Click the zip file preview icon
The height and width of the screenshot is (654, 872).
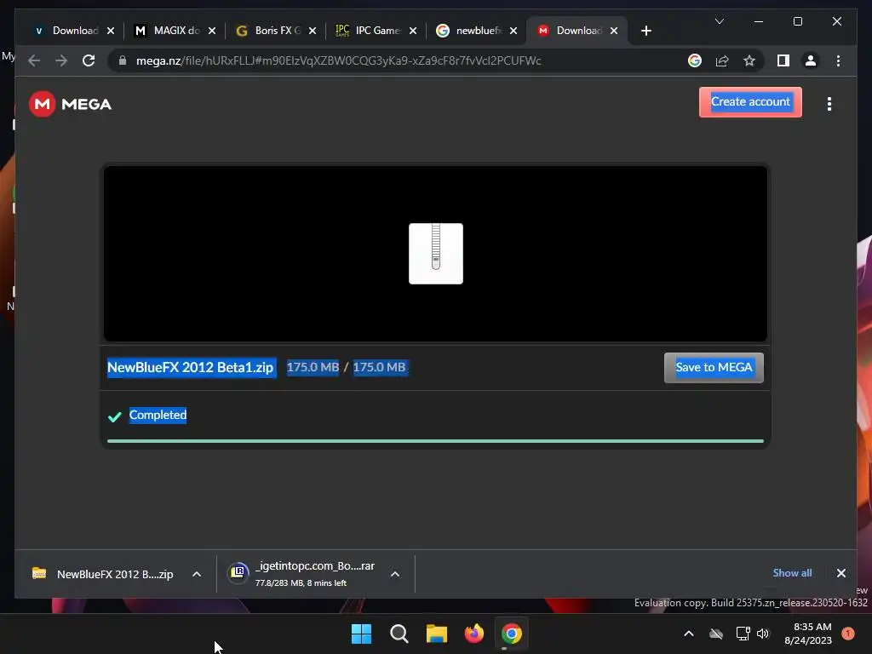pyautogui.click(x=435, y=254)
